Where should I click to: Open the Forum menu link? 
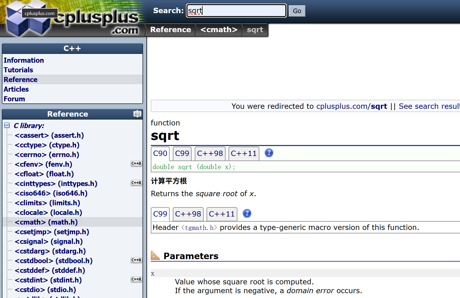click(14, 99)
